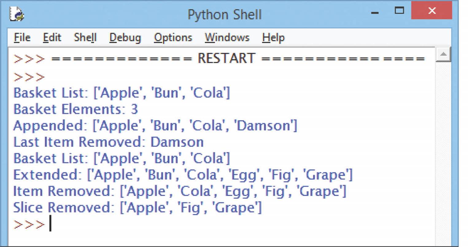The image size is (468, 247).
Task: Click the Python Shell app icon
Action: click(x=17, y=14)
